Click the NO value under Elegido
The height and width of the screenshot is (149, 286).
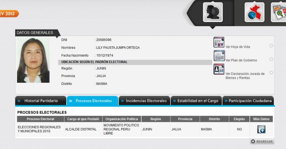click(239, 129)
